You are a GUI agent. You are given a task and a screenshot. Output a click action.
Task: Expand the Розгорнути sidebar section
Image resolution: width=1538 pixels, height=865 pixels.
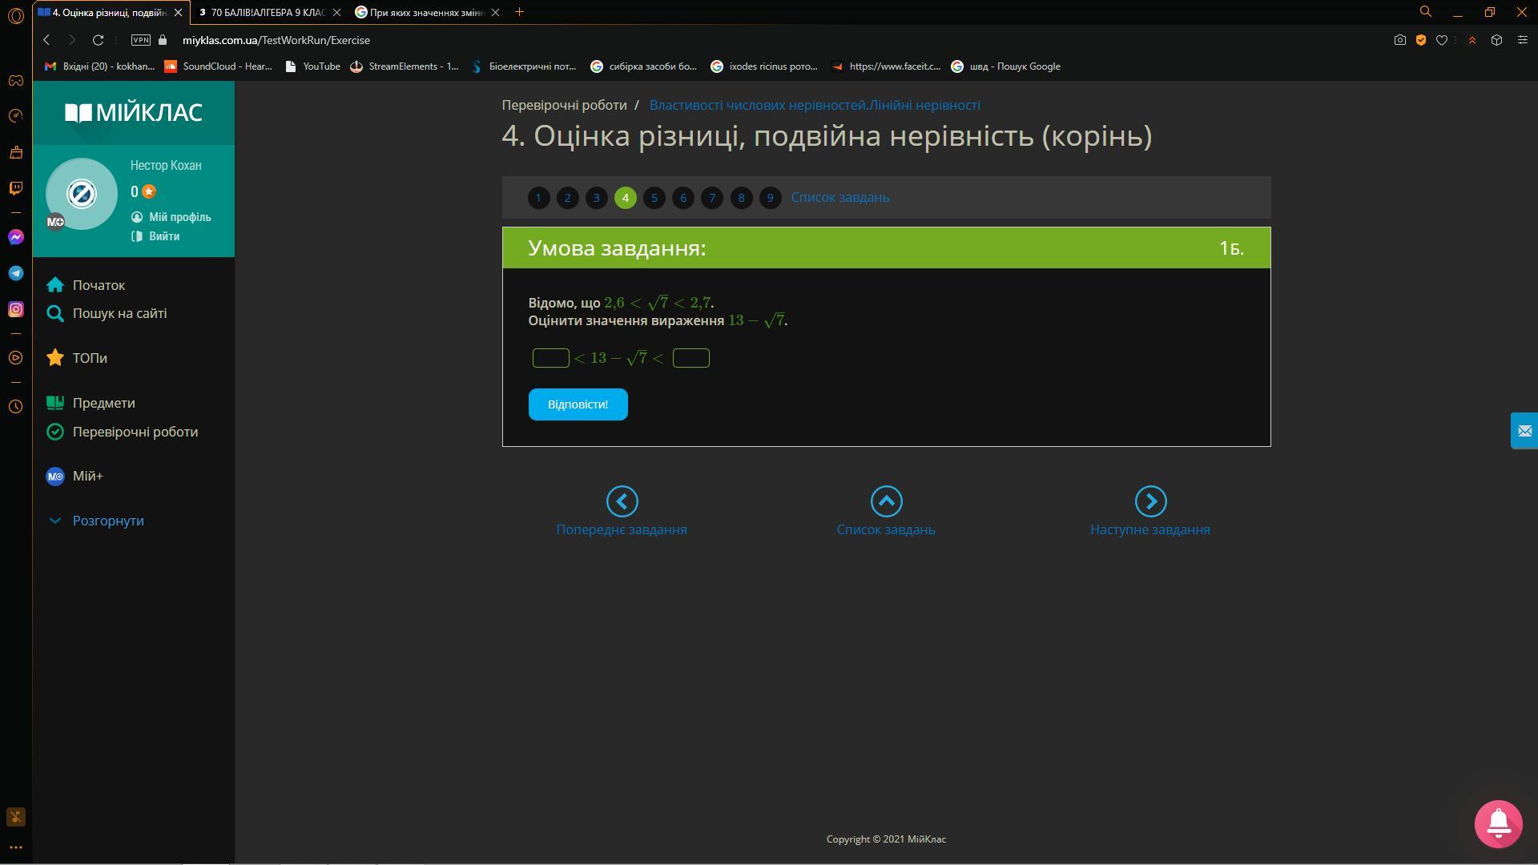tap(107, 521)
